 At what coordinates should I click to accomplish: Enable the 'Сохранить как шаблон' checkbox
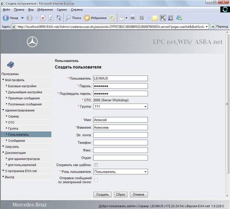[96, 165]
